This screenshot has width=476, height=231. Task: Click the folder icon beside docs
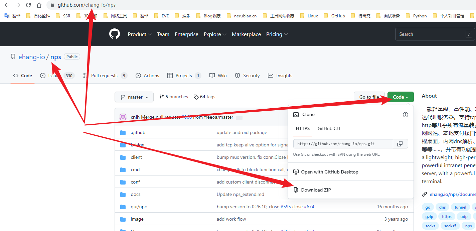tap(123, 194)
